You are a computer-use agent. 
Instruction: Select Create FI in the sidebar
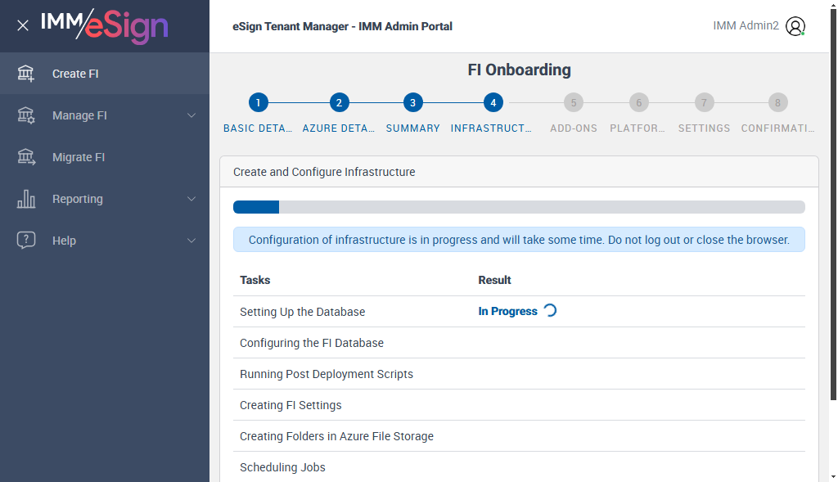coord(75,74)
